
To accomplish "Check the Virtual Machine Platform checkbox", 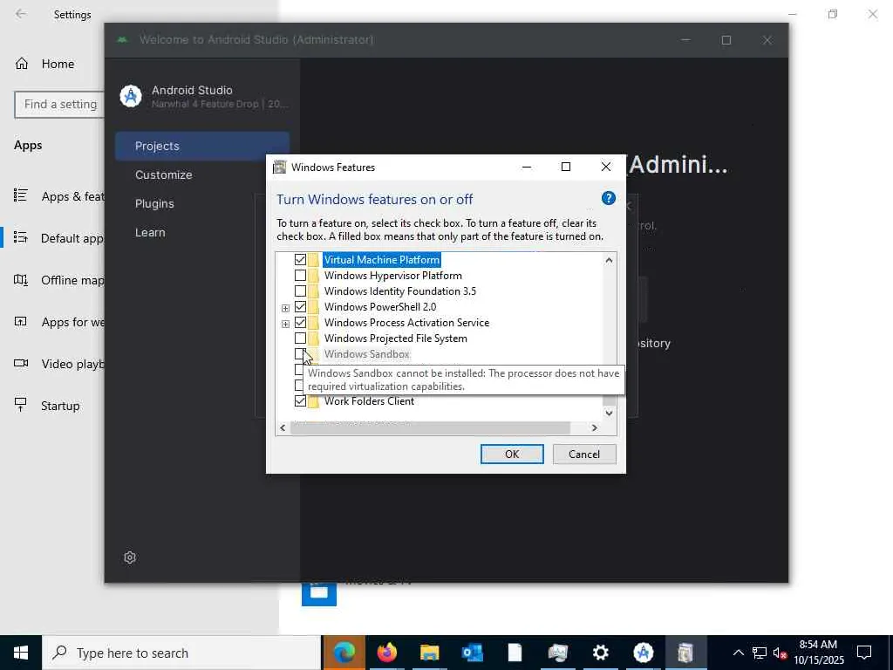I will click(300, 260).
